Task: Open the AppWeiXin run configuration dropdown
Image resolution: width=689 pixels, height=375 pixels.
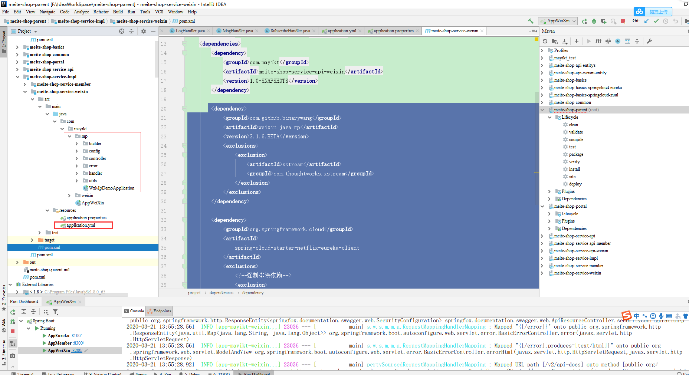Action: pyautogui.click(x=558, y=21)
